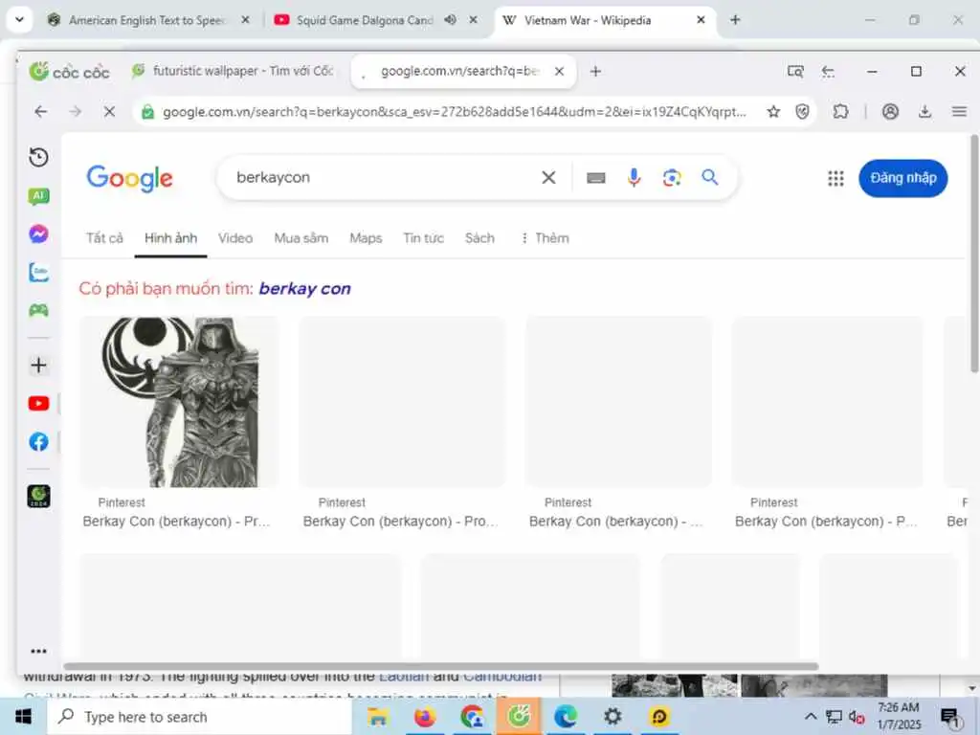
Task: Switch to futuristic wallpaper tab
Action: [234, 71]
